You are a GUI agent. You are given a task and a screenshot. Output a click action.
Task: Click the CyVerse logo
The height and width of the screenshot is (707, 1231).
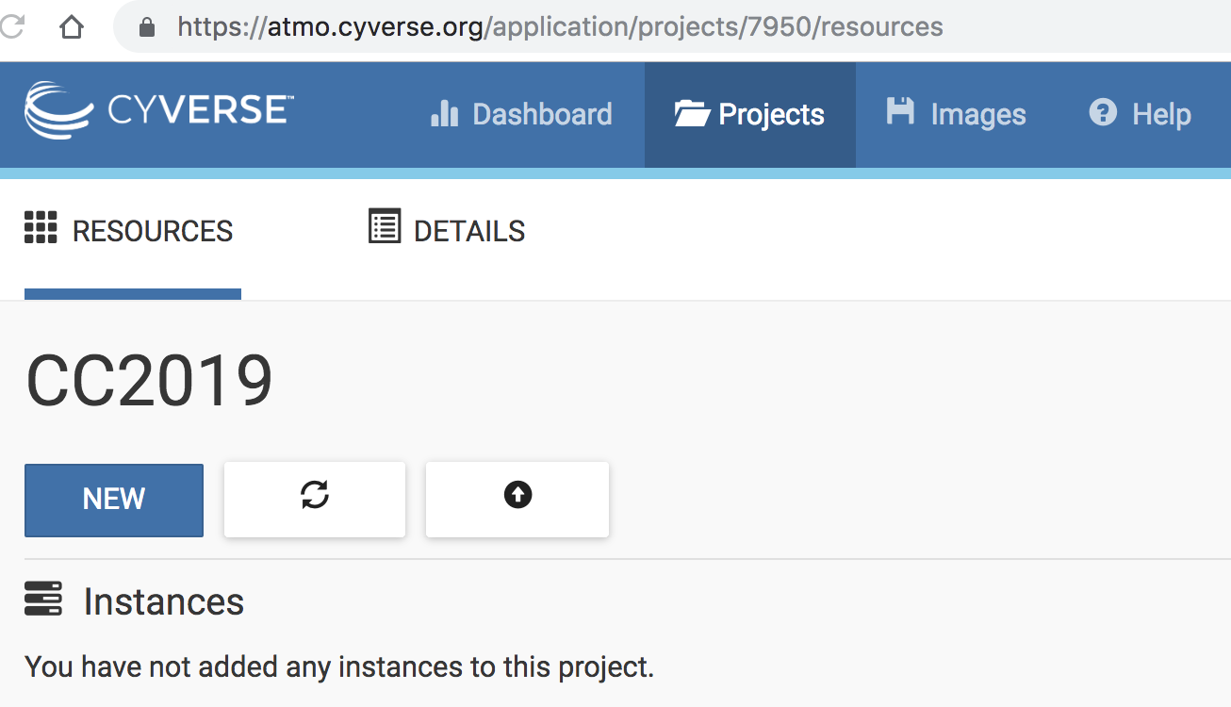(x=158, y=111)
